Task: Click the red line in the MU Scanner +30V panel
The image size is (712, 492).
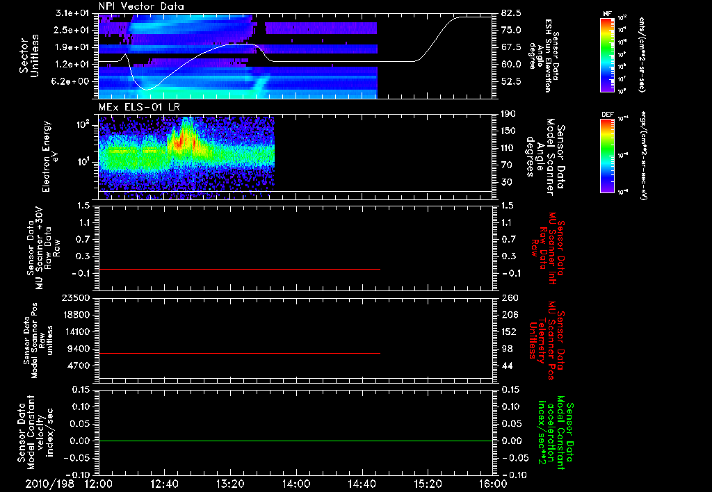Action: (x=239, y=269)
